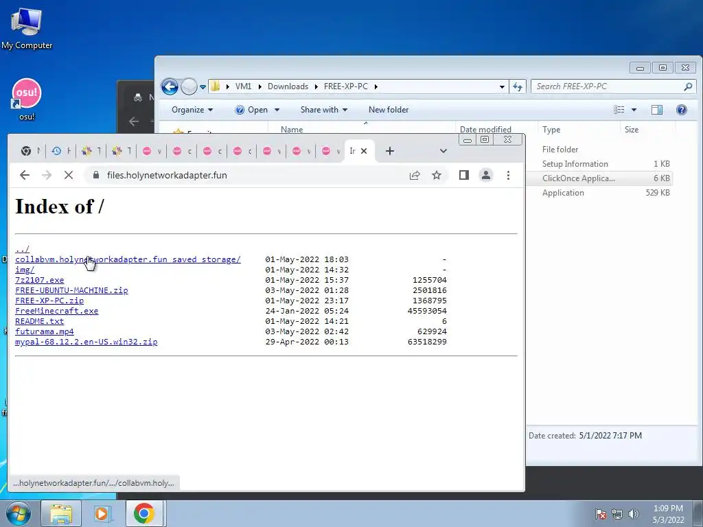Image resolution: width=703 pixels, height=527 pixels.
Task: Download FreeMinecraft.exe
Action: point(56,311)
